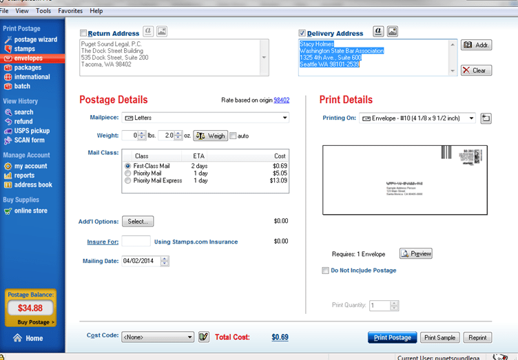Click Buy Postage
The image size is (518, 360).
click(36, 322)
